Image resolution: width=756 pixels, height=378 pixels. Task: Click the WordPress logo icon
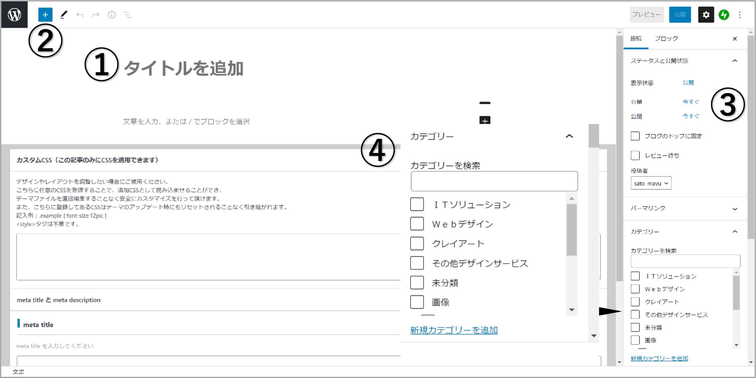tap(14, 15)
